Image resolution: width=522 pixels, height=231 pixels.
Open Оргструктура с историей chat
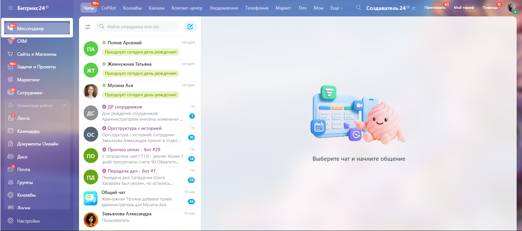[140, 134]
